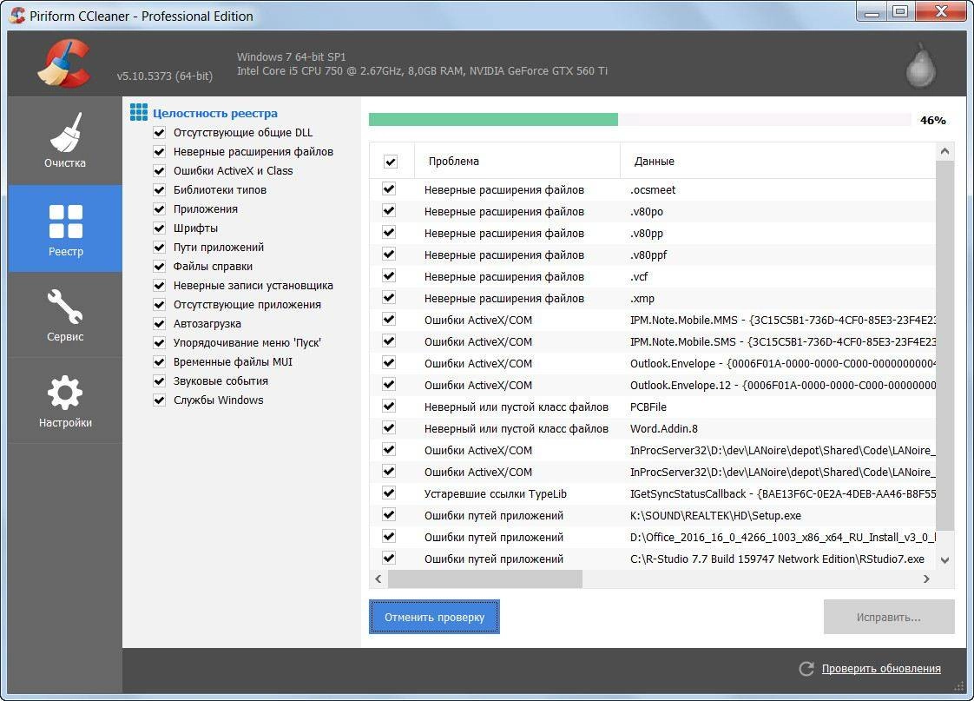Open the Сервис tools wrench section
Viewport: 974px width, 701px height.
(x=65, y=315)
